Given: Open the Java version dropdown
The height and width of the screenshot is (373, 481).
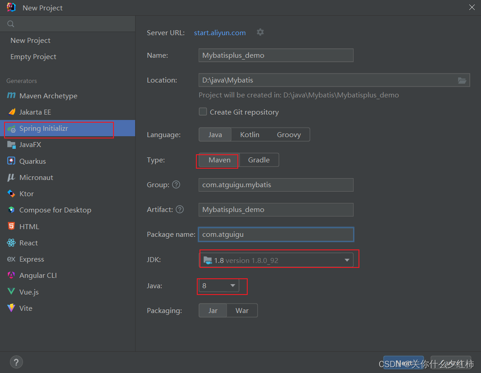Looking at the screenshot, I should coord(219,286).
